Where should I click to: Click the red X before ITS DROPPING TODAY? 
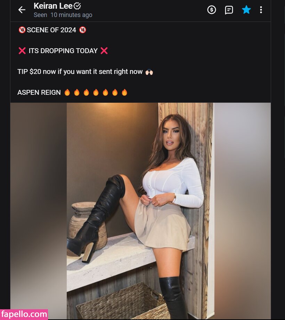point(22,51)
